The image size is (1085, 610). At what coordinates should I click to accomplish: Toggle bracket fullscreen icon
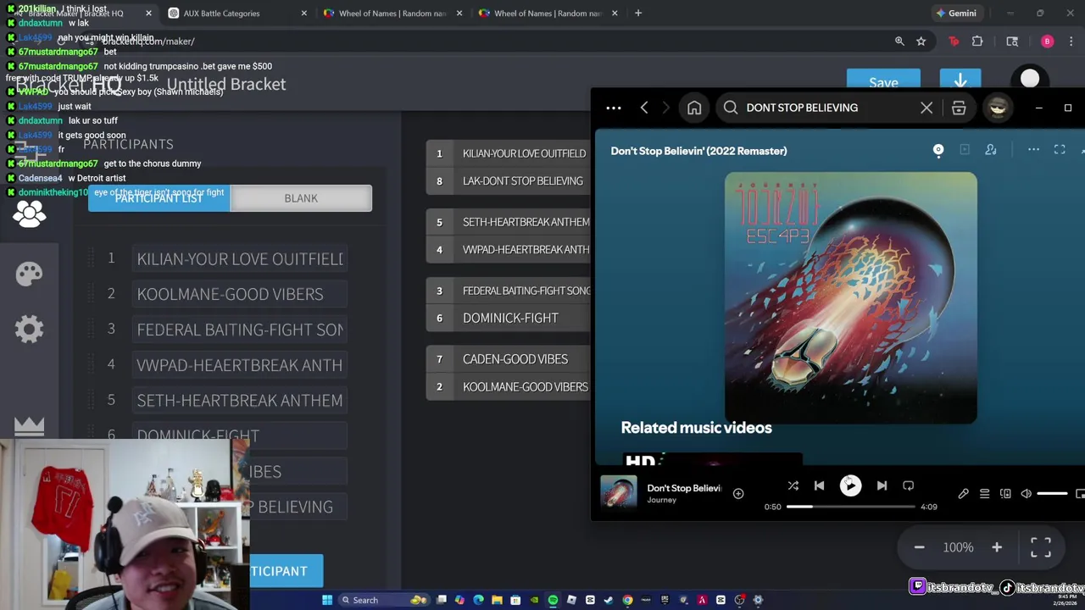[x=1041, y=547]
